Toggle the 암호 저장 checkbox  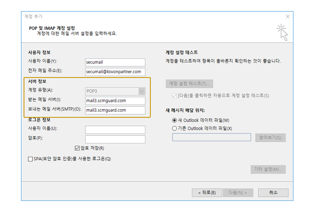77,148
